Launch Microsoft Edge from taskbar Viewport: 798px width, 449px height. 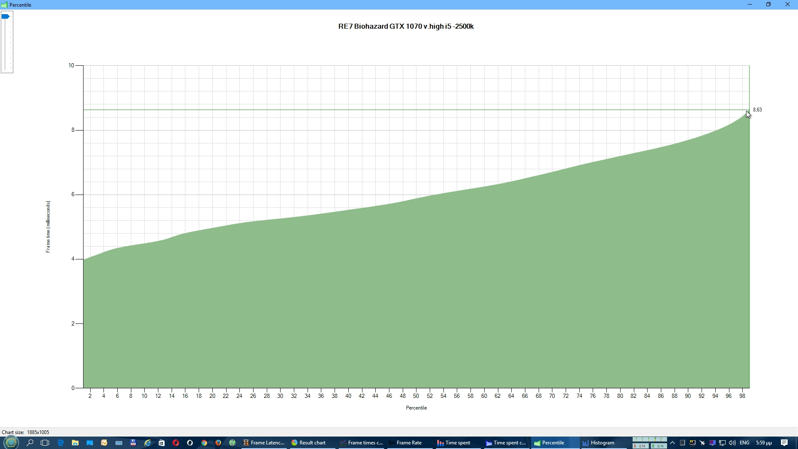(61, 443)
